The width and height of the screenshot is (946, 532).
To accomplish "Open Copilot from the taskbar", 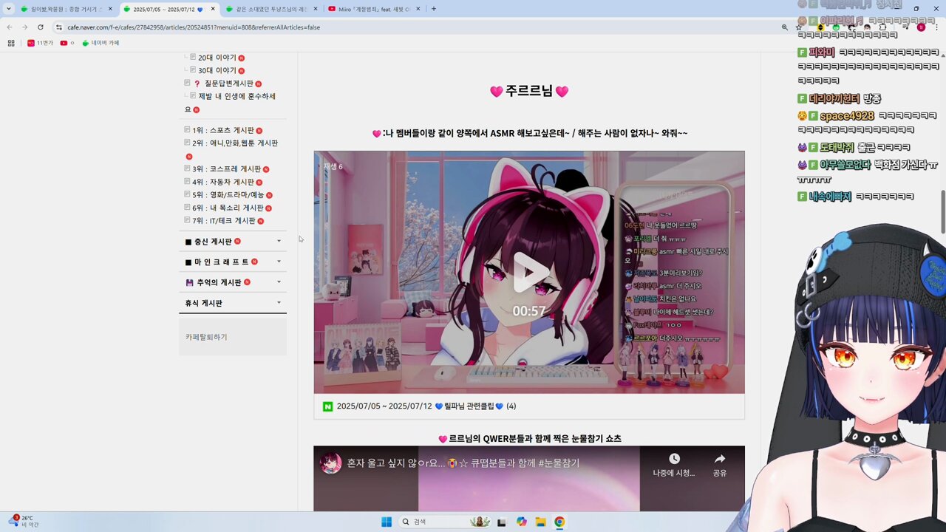I will point(522,522).
